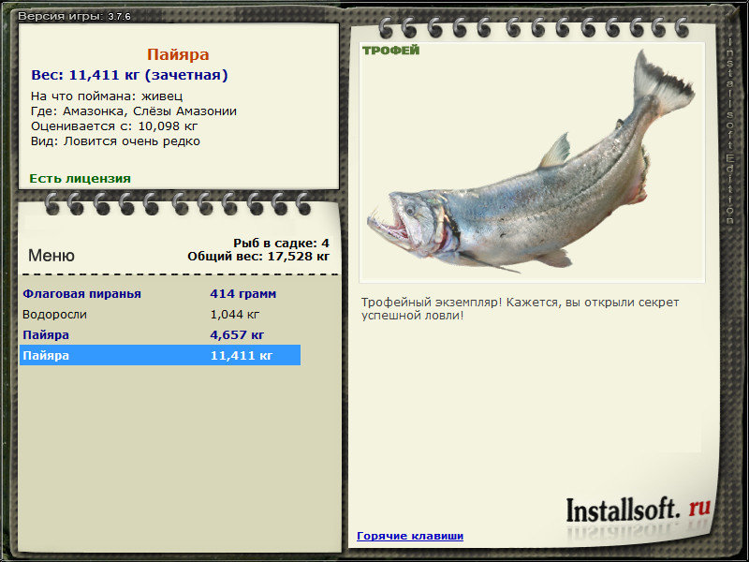Click the Общий вес: 17,528 кг total
The height and width of the screenshot is (562, 749).
click(258, 256)
